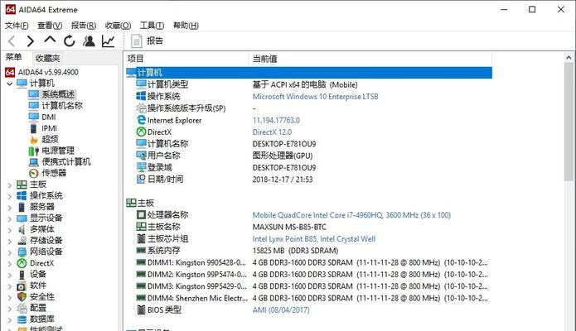The image size is (576, 331).
Task: Select IPMI in the tree
Action: tap(49, 128)
